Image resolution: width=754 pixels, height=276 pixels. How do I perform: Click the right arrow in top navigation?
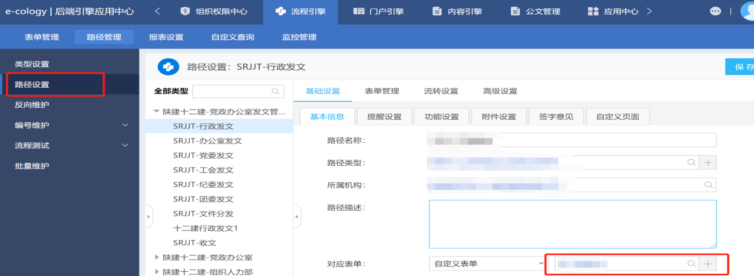pyautogui.click(x=649, y=11)
